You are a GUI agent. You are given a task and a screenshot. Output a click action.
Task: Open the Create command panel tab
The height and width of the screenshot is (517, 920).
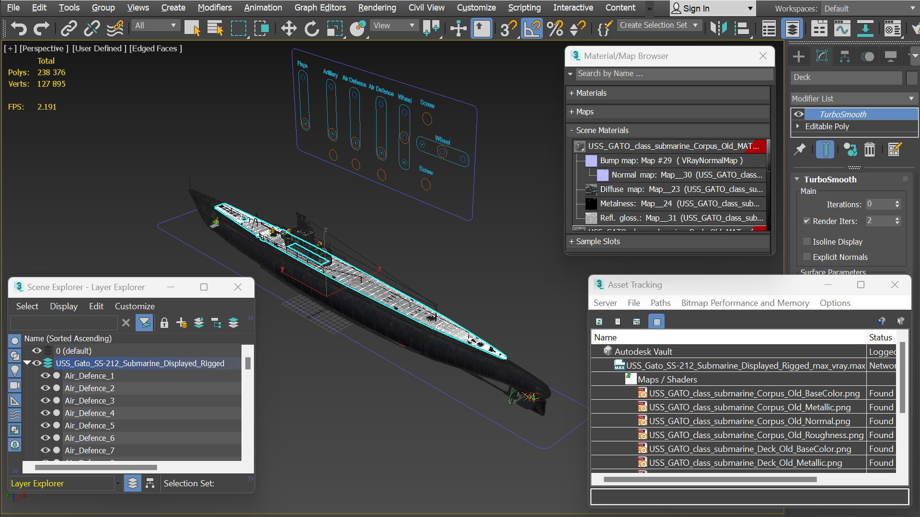(x=799, y=56)
